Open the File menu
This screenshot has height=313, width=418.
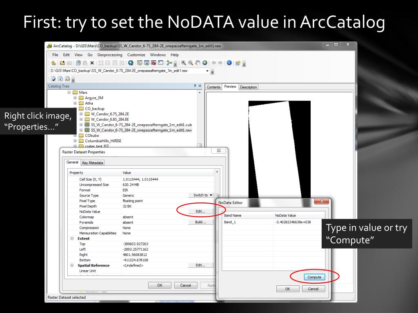55,55
